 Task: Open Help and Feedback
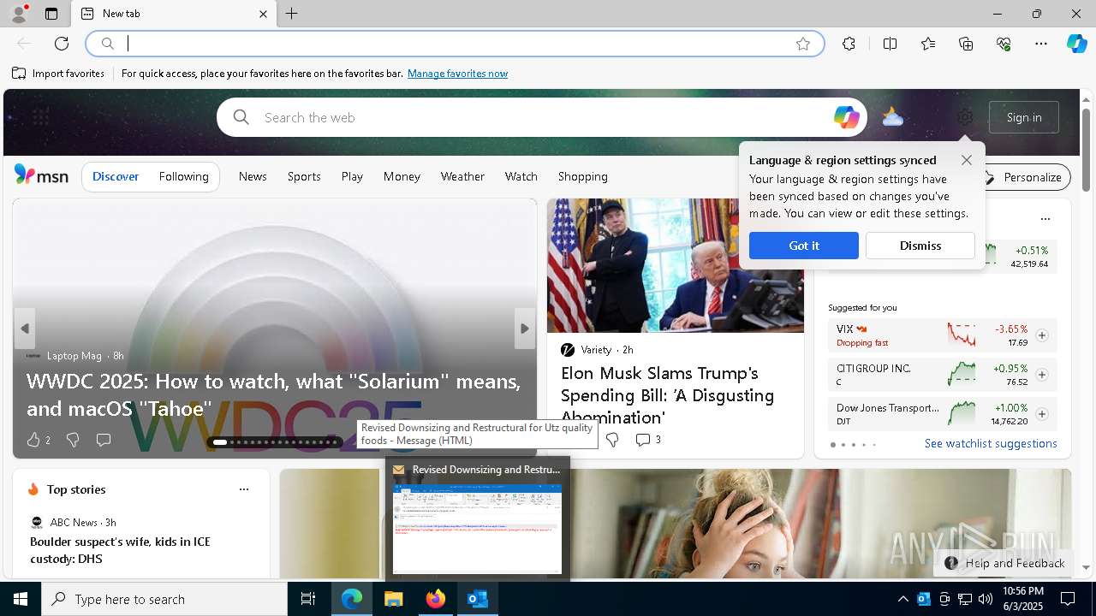[x=1004, y=563]
